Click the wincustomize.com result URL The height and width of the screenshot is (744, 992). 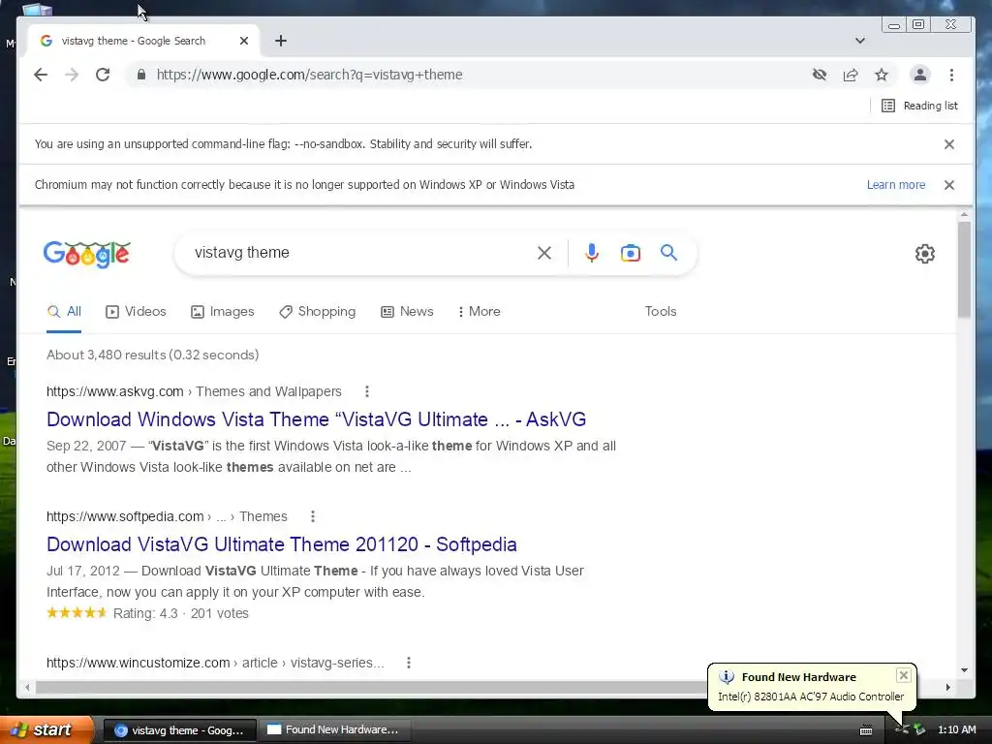click(215, 663)
